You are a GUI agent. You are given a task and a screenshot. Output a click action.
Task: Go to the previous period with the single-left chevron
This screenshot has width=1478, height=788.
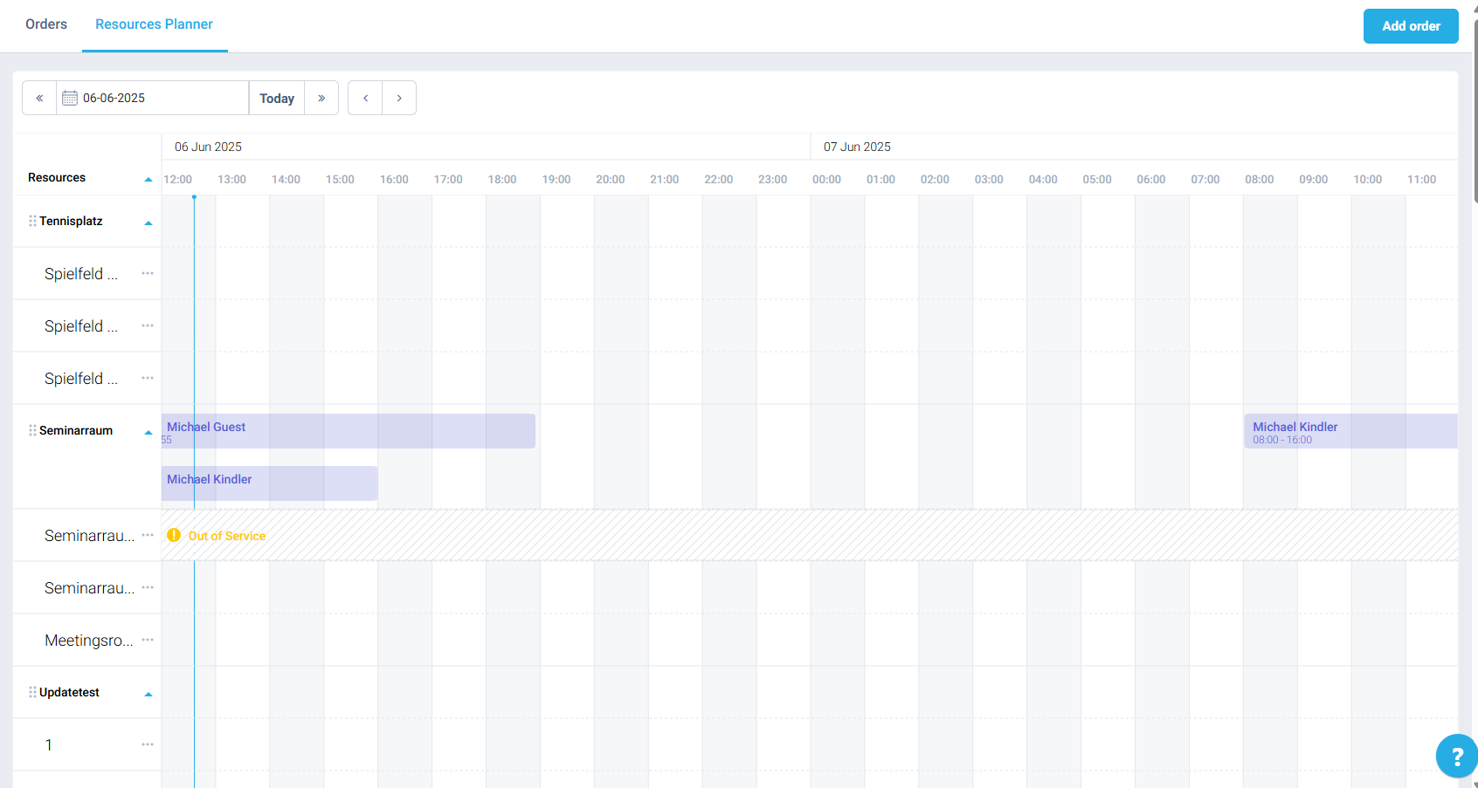[x=365, y=98]
